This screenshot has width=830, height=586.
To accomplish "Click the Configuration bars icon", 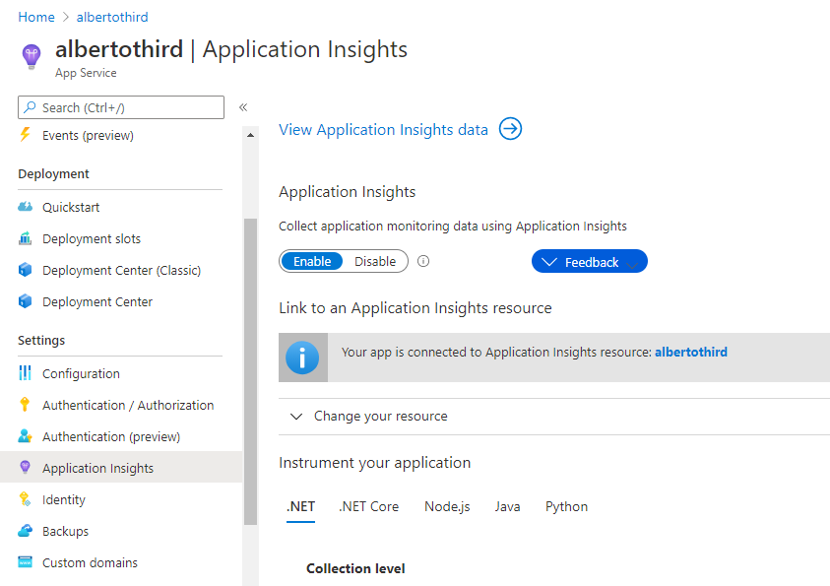I will tap(26, 373).
